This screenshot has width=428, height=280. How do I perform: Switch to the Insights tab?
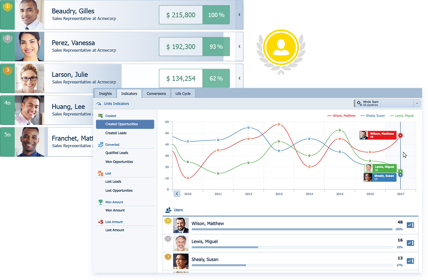(x=105, y=94)
